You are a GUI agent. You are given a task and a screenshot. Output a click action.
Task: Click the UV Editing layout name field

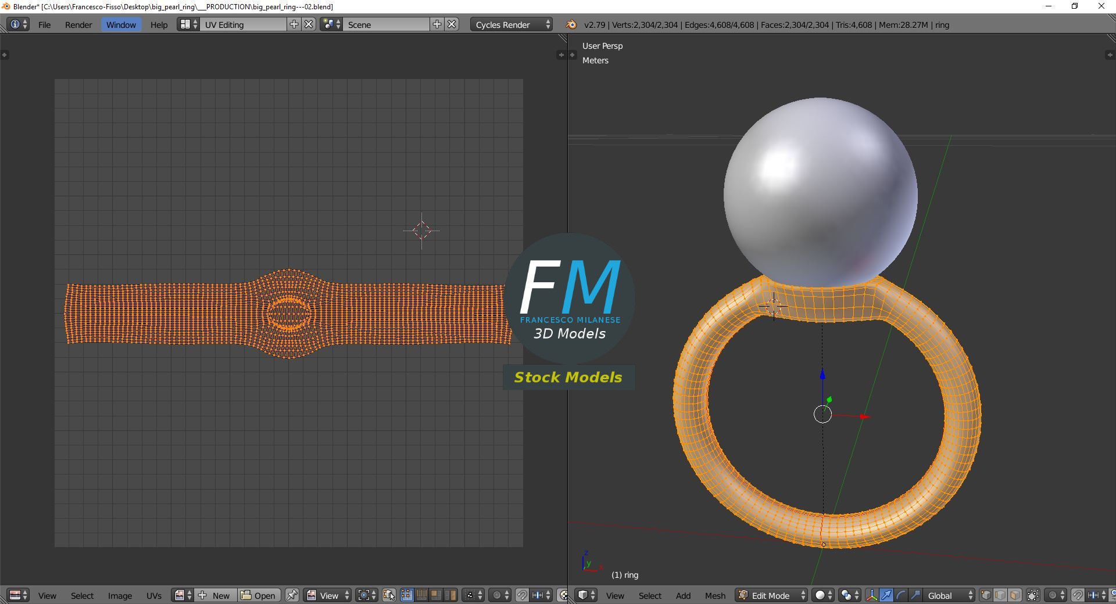tap(243, 24)
